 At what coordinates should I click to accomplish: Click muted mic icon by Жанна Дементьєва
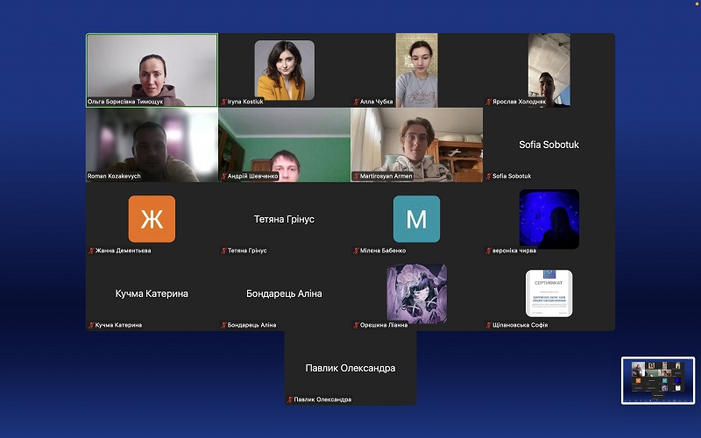pyautogui.click(x=92, y=251)
